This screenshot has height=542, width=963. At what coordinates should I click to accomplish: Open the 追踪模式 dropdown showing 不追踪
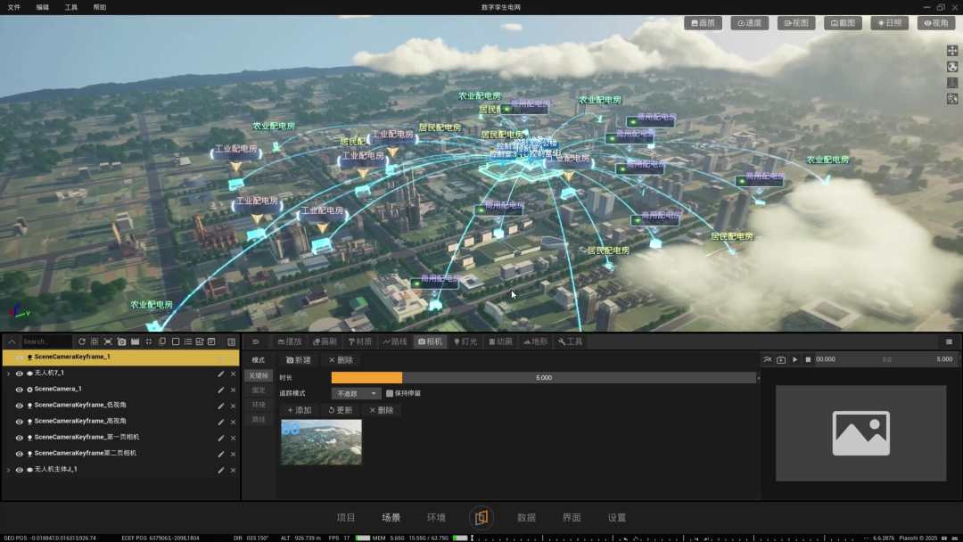pyautogui.click(x=356, y=393)
